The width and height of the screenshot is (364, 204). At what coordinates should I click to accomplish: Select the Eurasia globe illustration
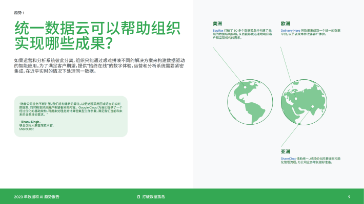[x=304, y=102]
